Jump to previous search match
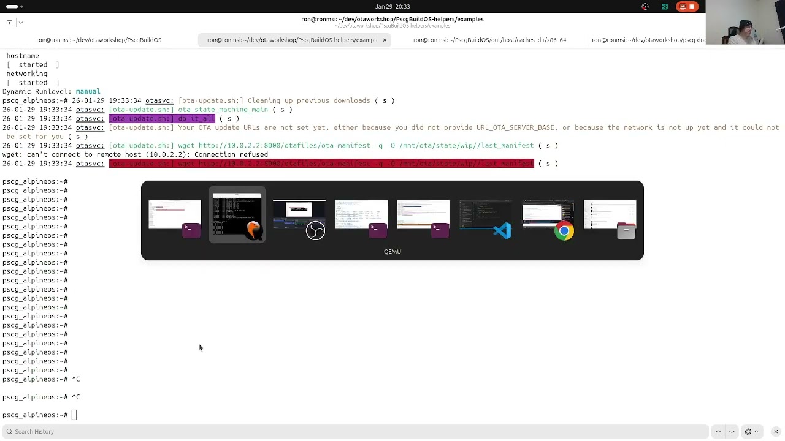Viewport: 785px width, 441px height. [x=718, y=432]
